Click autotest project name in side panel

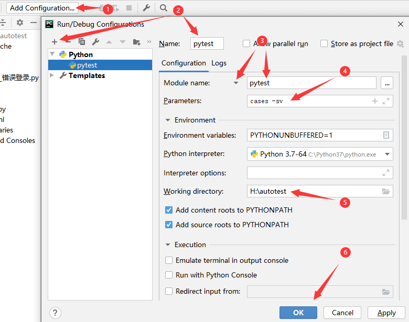[13, 36]
